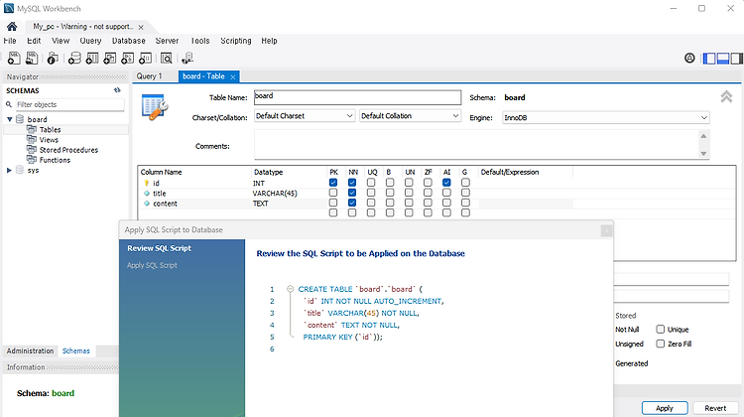
Task: Click the Revert button
Action: (x=715, y=408)
